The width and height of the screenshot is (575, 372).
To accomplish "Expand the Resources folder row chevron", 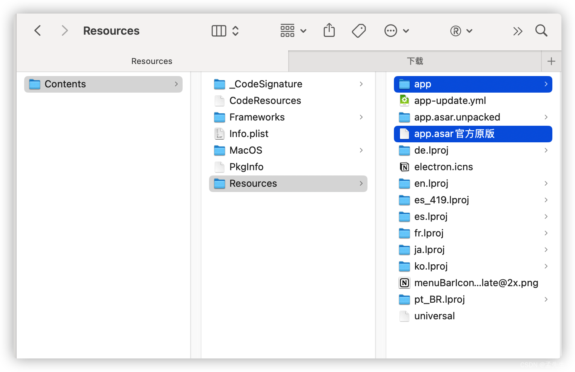I will click(x=361, y=183).
